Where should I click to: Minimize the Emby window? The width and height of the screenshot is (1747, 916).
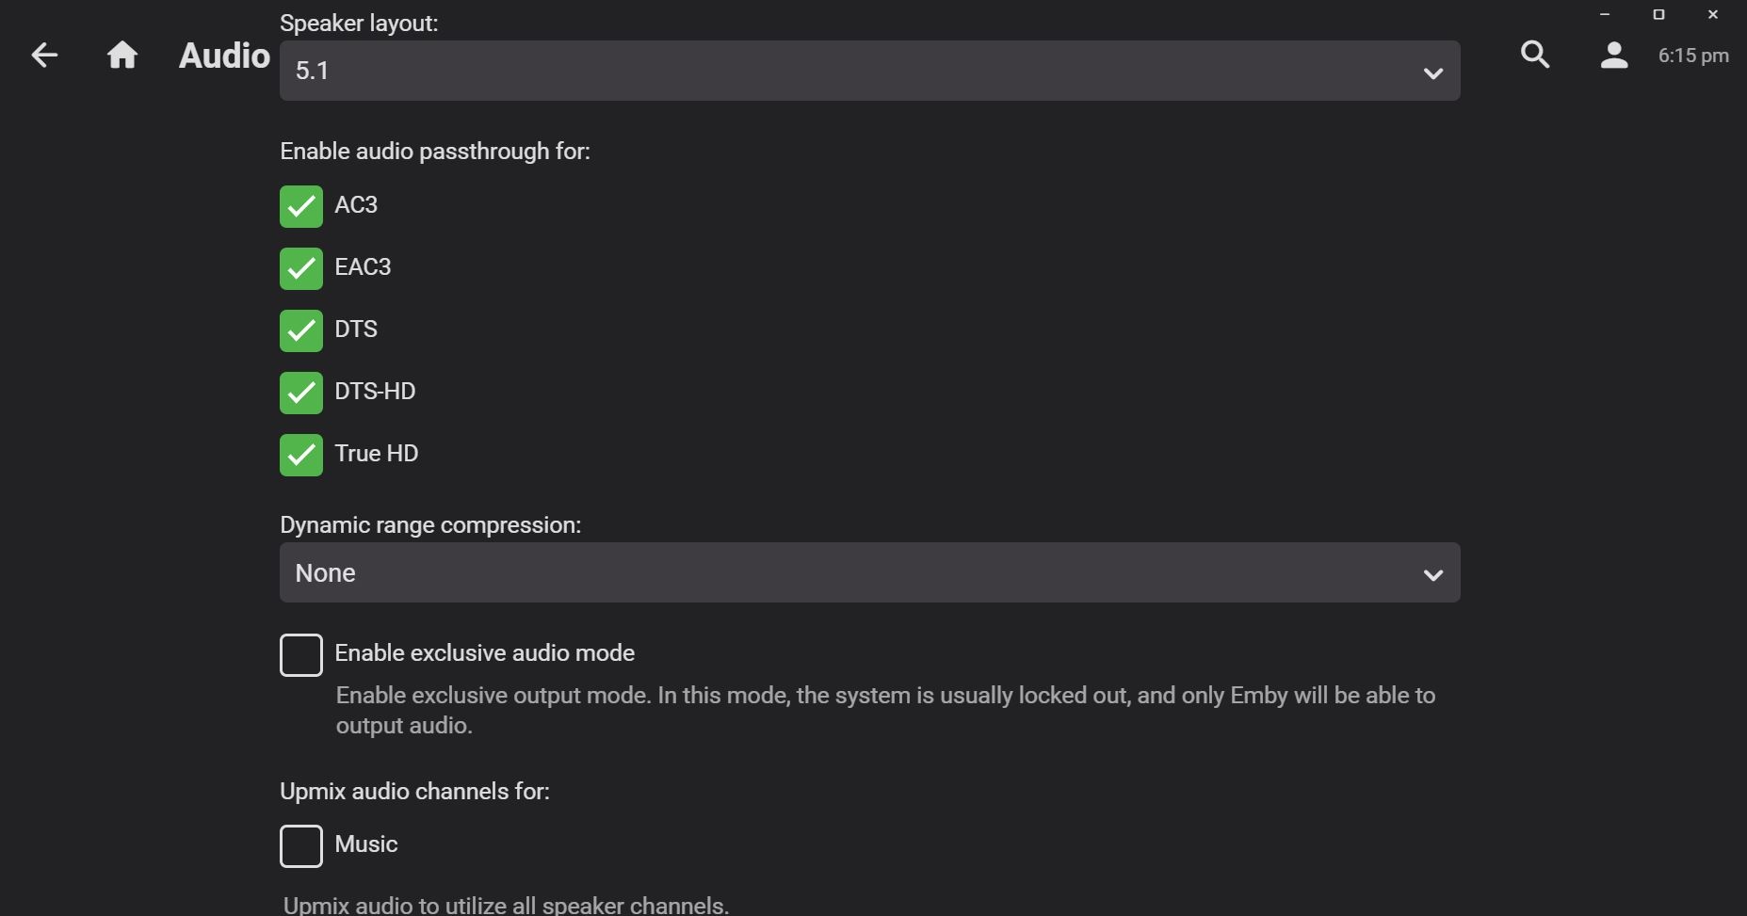pyautogui.click(x=1605, y=15)
